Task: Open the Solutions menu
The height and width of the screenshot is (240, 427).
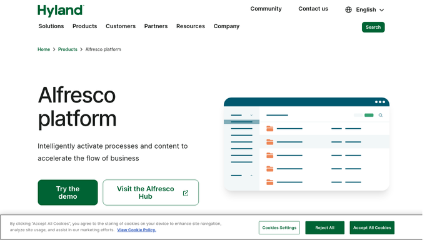Action: coord(51,26)
